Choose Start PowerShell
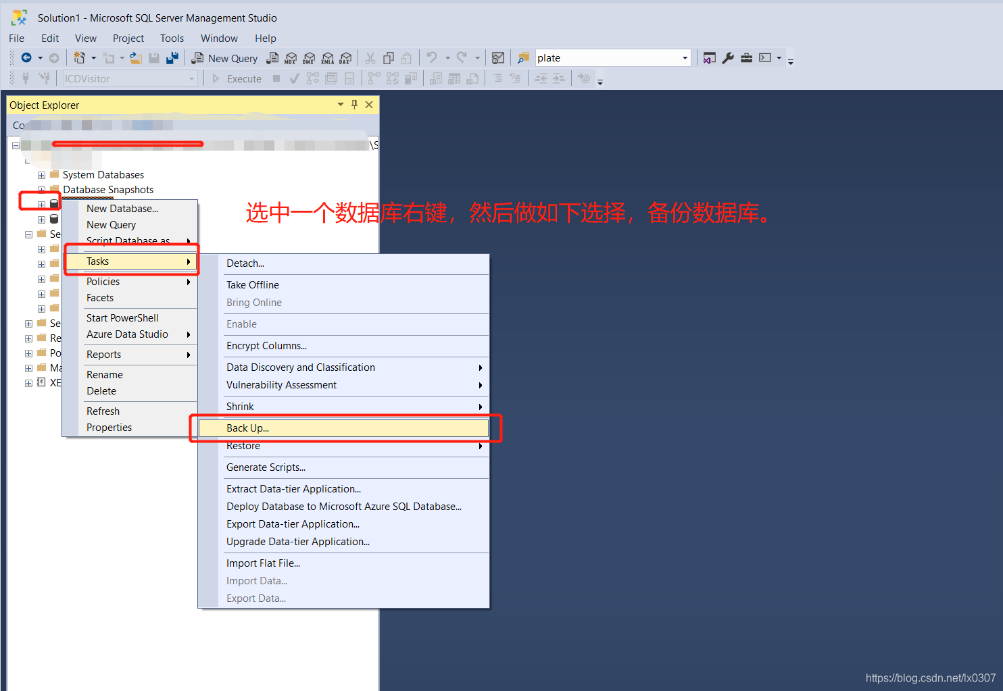Screen dimensions: 1003x691 (x=130, y=318)
